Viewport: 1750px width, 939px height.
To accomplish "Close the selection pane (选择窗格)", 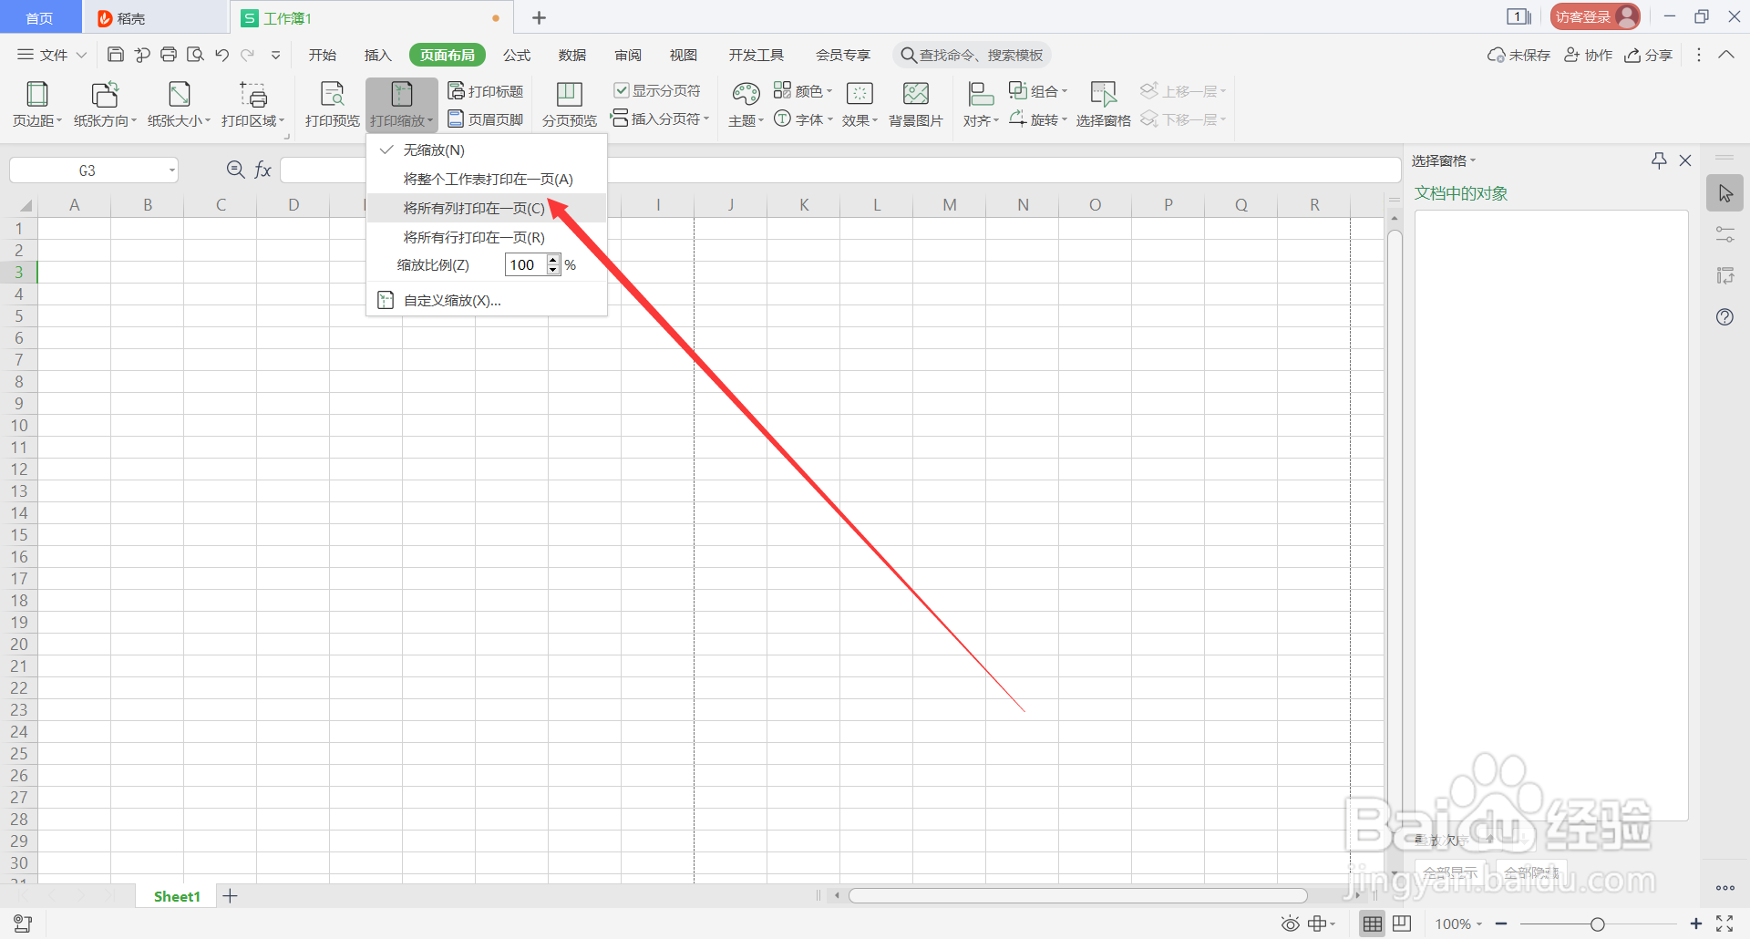I will (x=1685, y=160).
